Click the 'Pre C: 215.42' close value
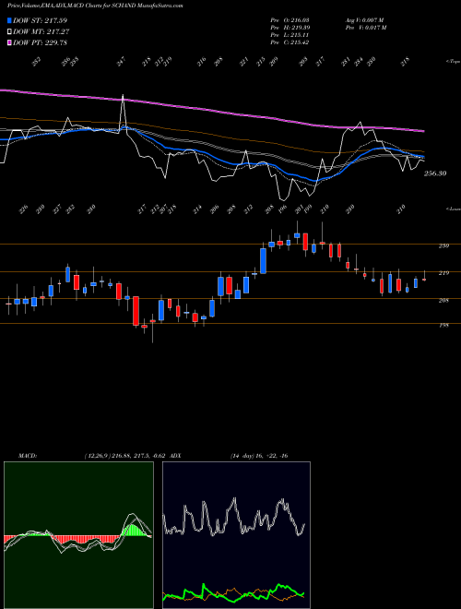The image size is (461, 609). tap(290, 42)
